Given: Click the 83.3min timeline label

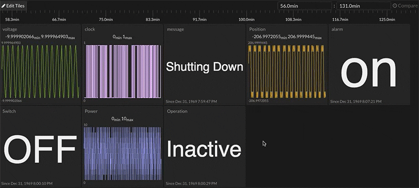Looking at the screenshot, I should point(152,19).
